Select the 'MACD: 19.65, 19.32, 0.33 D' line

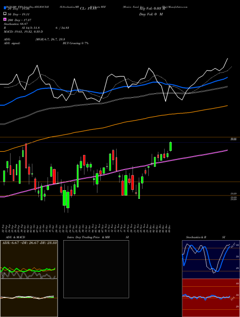pyautogui.click(x=23, y=32)
